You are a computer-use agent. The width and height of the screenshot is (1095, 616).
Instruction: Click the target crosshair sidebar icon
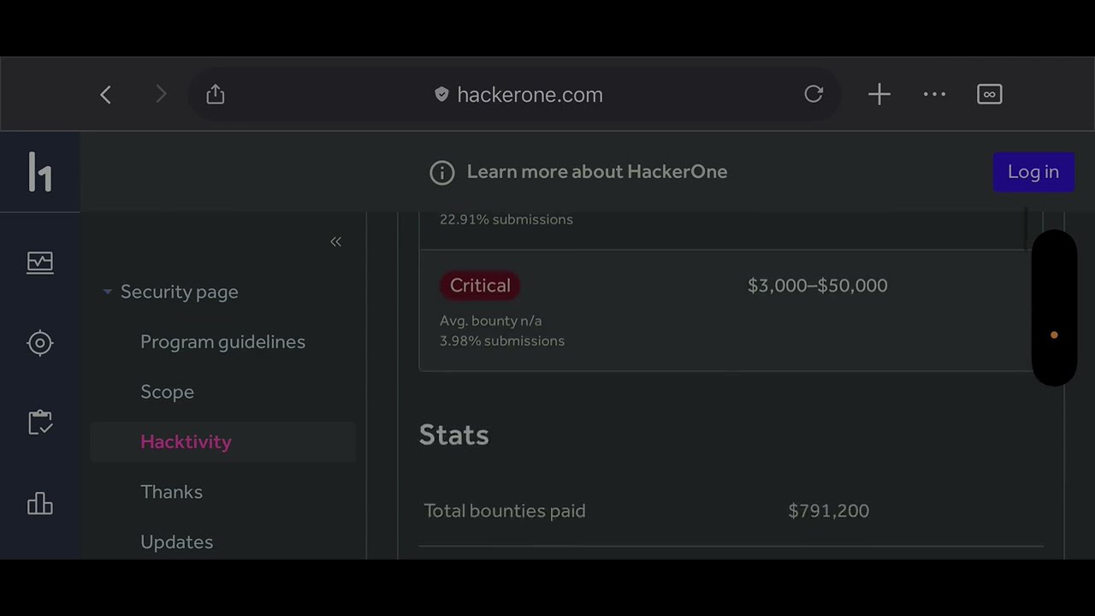coord(40,343)
